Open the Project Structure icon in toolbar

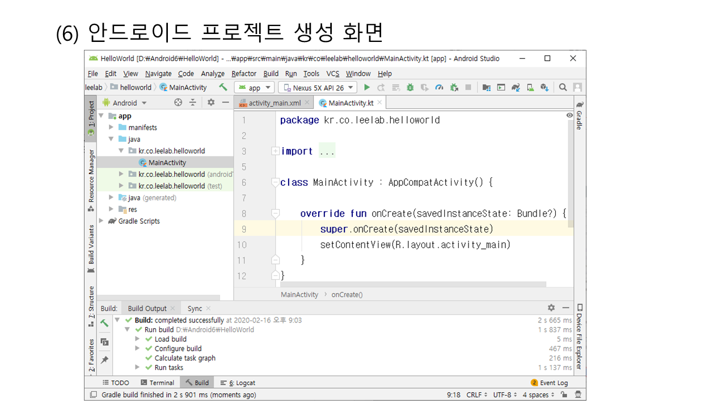[487, 87]
